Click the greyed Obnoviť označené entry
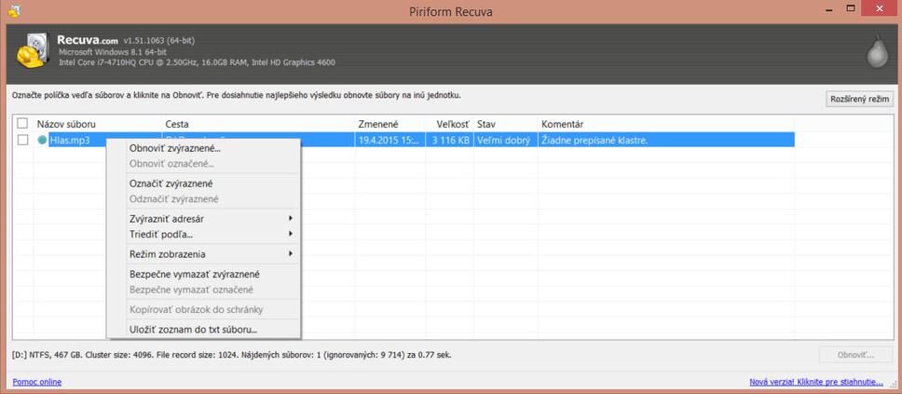Image resolution: width=902 pixels, height=394 pixels. [x=204, y=164]
